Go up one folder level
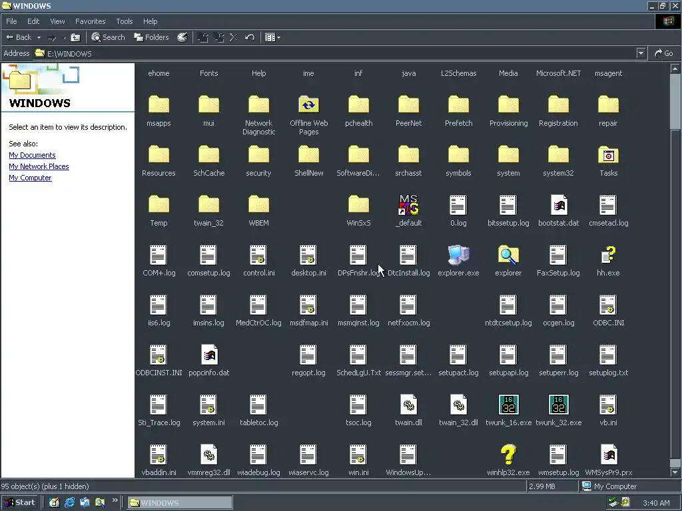 (x=75, y=37)
